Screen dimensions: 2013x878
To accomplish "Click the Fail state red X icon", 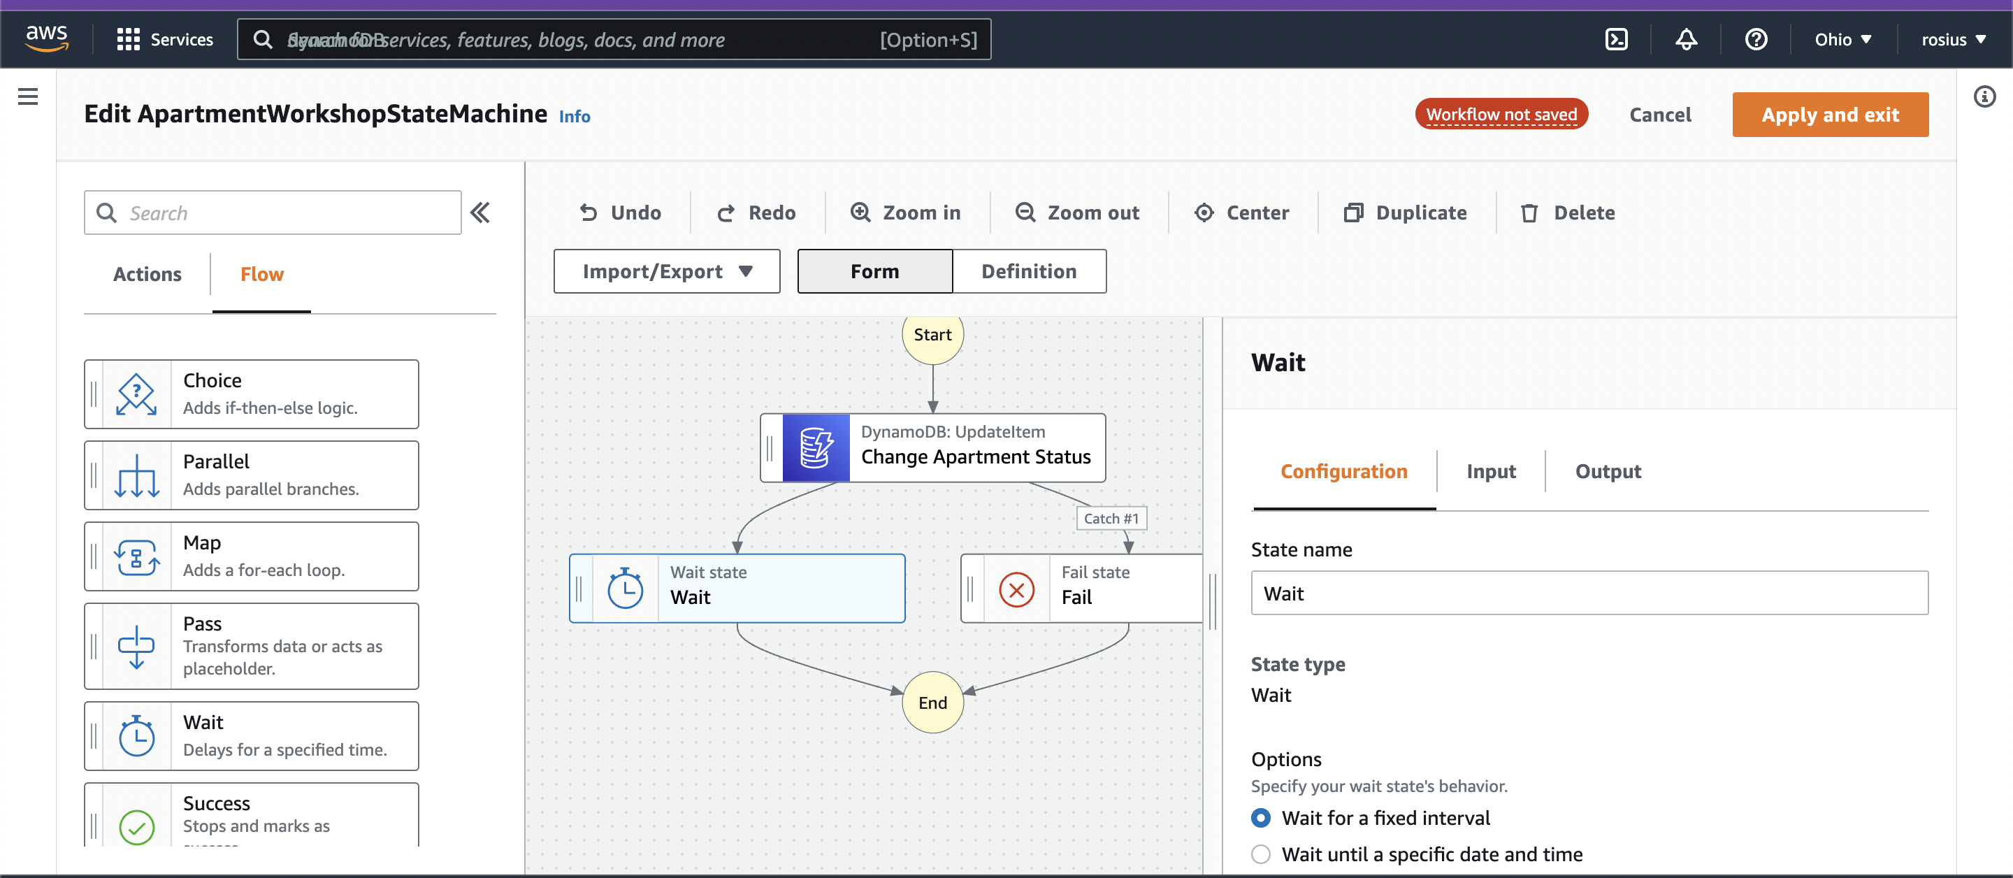I will click(x=1016, y=589).
